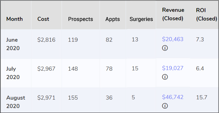
Task: Click the August 2020 row label
Action: click(x=16, y=102)
